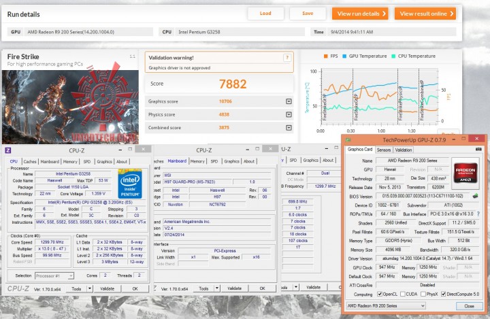The width and height of the screenshot is (490, 319).
Task: Click the green CPU Temperature legend swatch
Action: pos(393,56)
